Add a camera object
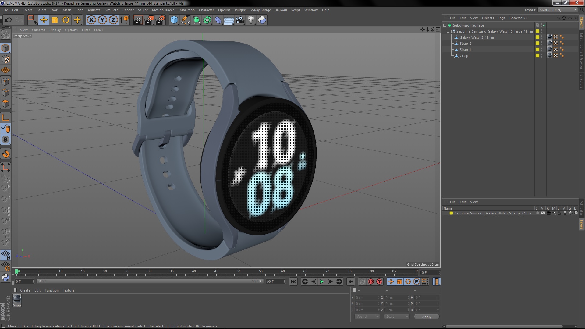 point(240,20)
